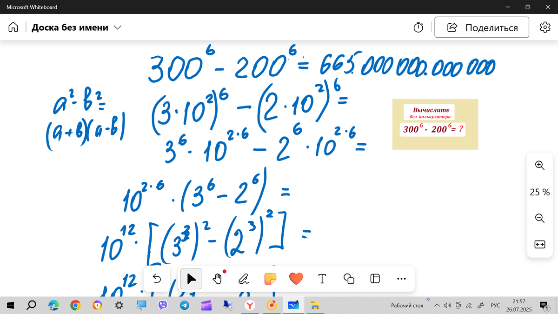Screen dimensions: 558x314
Task: Open Telegram from taskbar
Action: coord(185,305)
